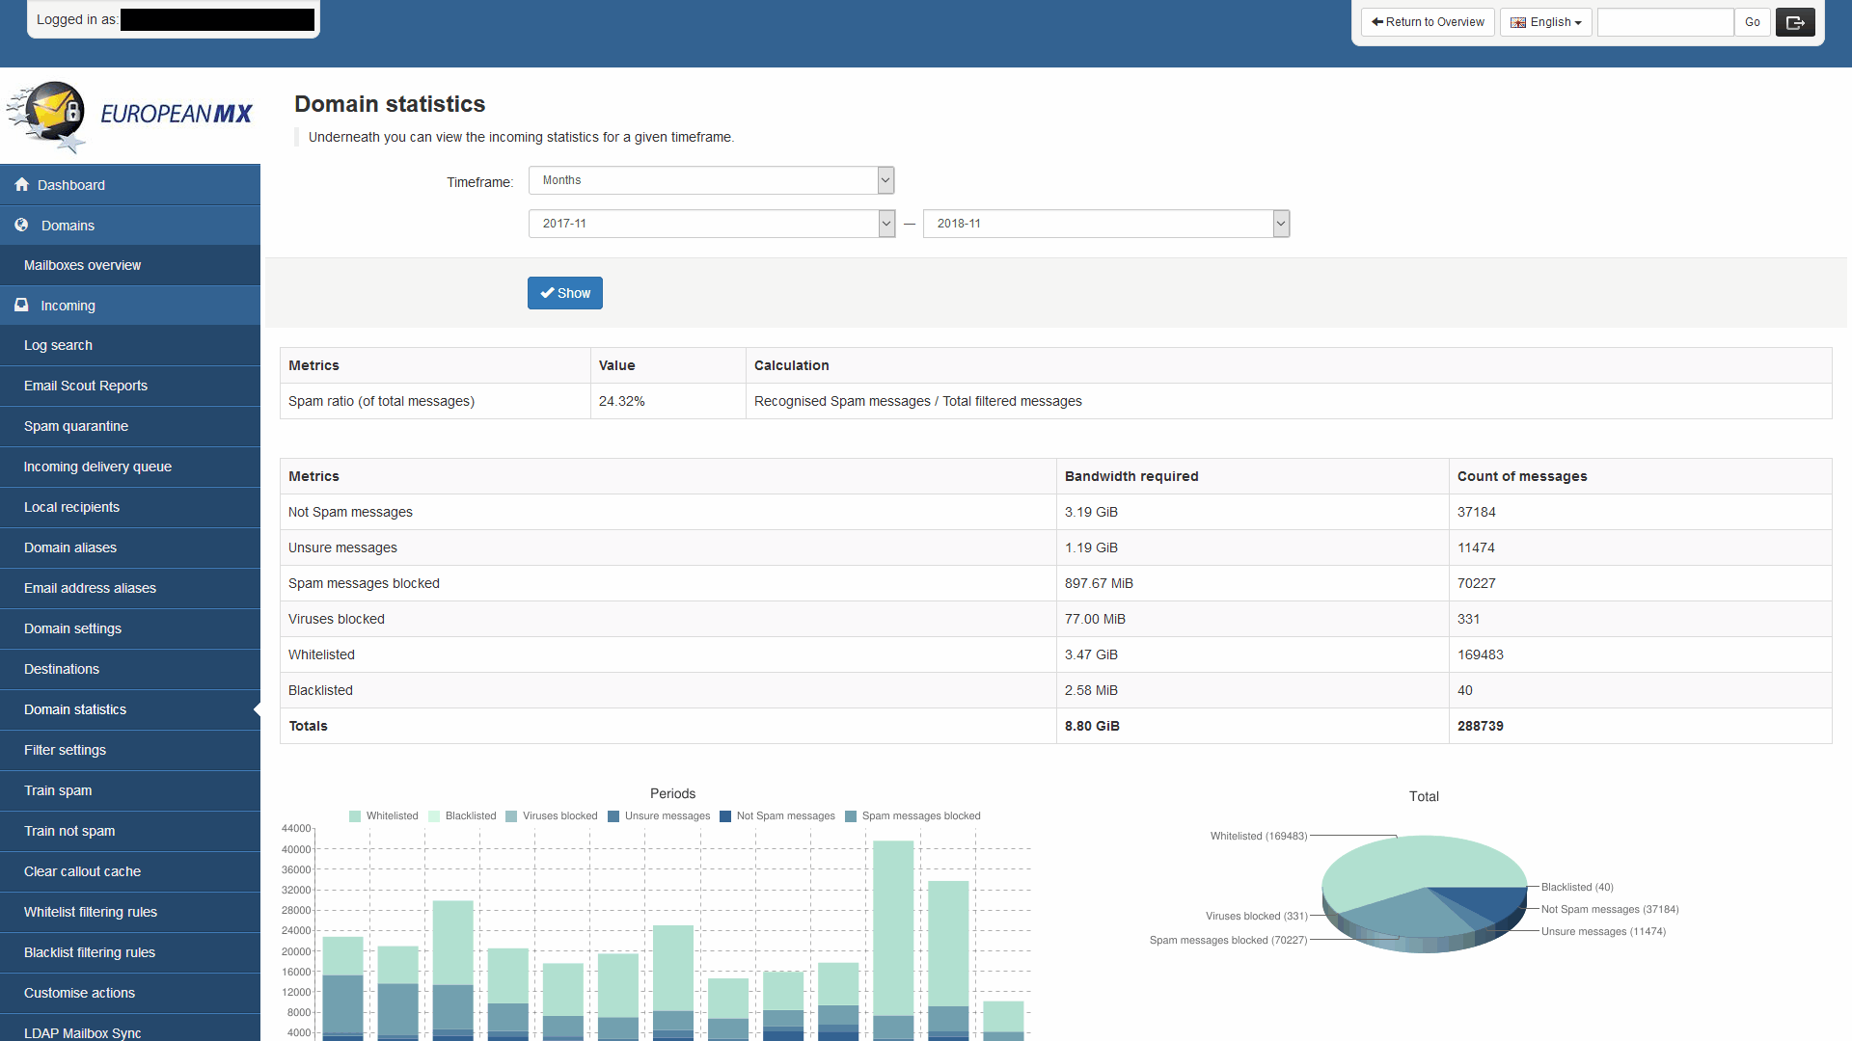
Task: Click the EuropeanMX logo
Action: click(x=130, y=116)
